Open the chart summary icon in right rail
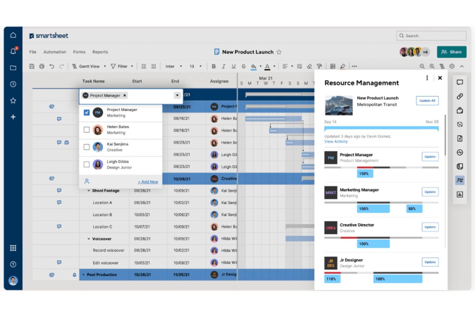Screen dimensions: 475x317 (460, 194)
